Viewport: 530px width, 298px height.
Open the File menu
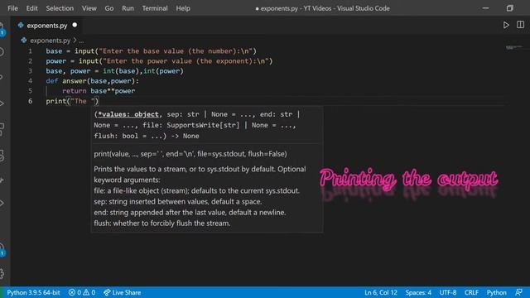click(12, 8)
